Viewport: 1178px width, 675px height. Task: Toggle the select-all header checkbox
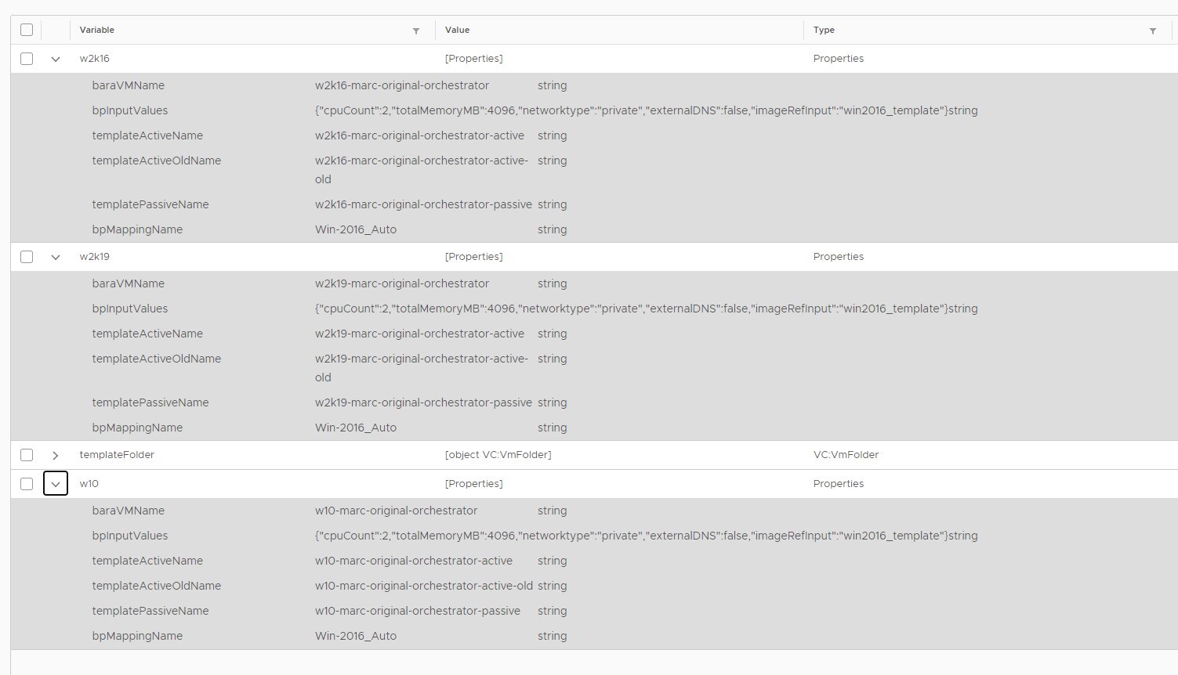27,30
